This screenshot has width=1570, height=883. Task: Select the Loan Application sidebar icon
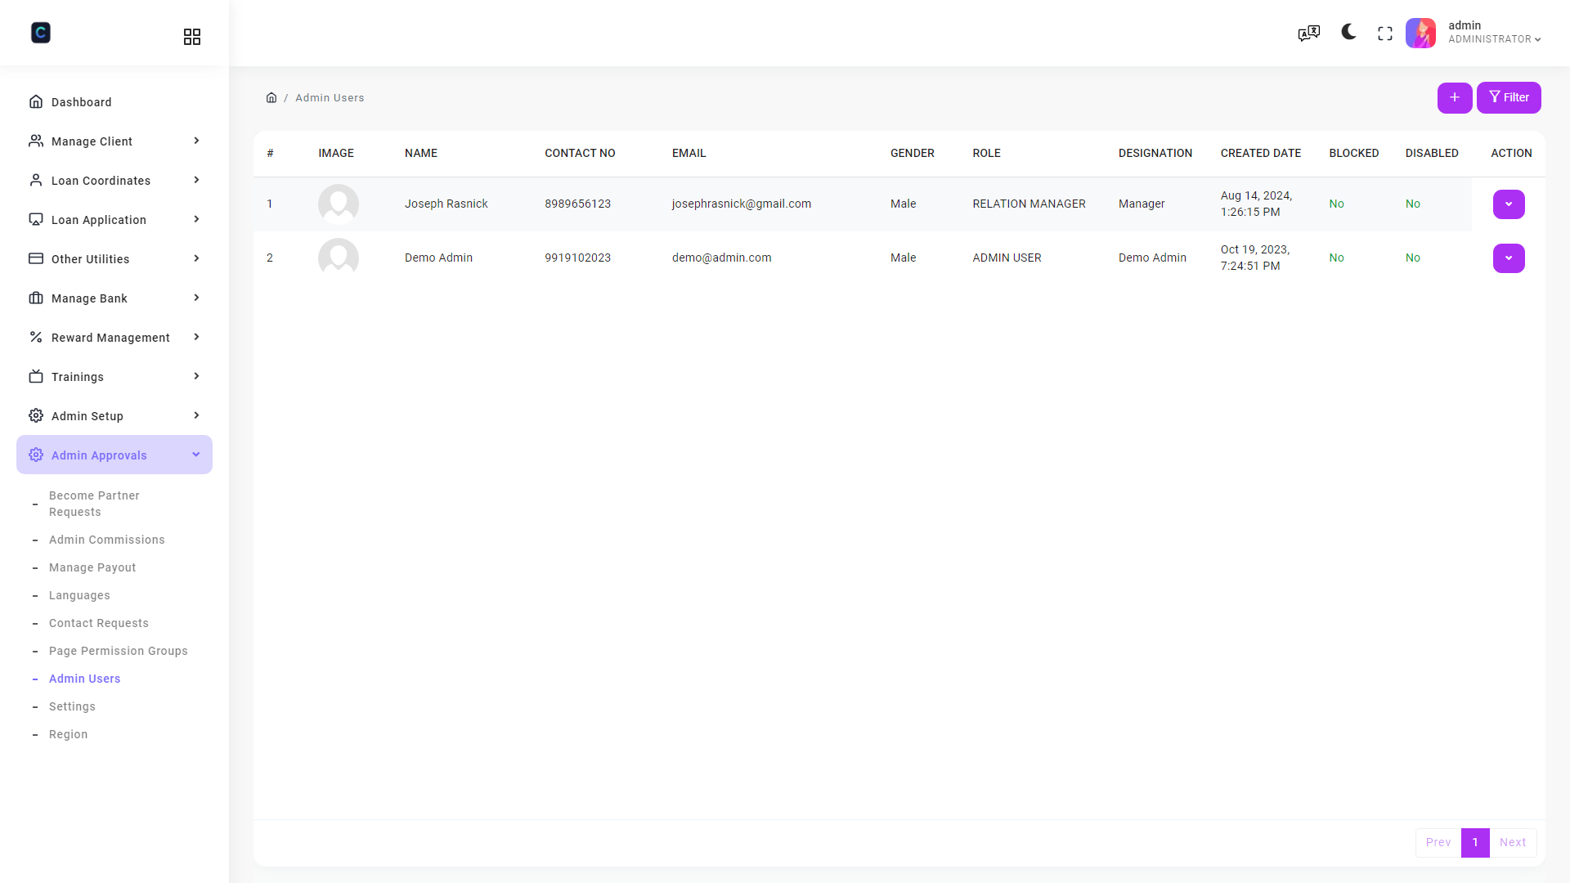pyautogui.click(x=36, y=219)
